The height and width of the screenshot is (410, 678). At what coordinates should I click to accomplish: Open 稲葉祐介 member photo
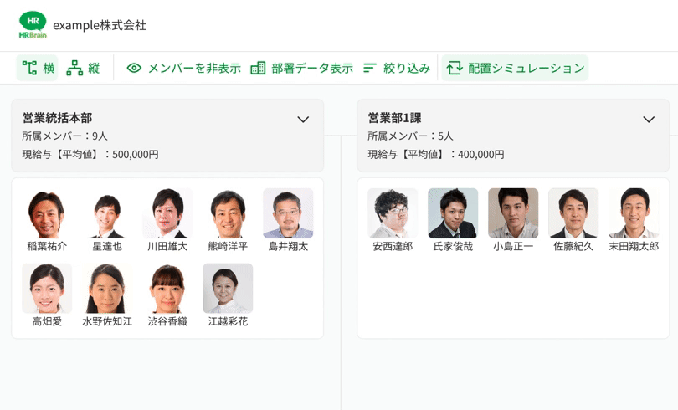pos(47,213)
